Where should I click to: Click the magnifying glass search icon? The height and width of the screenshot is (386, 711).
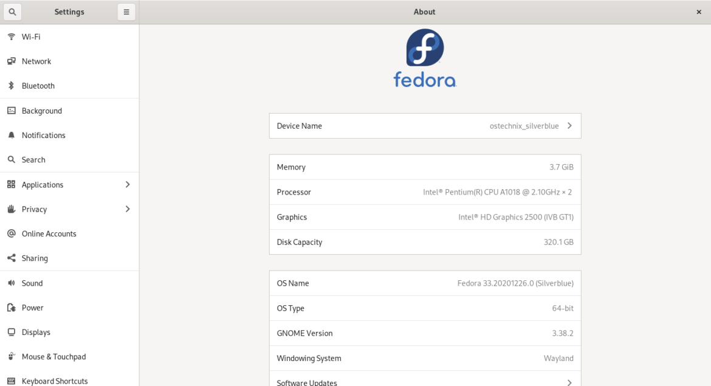[x=12, y=12]
